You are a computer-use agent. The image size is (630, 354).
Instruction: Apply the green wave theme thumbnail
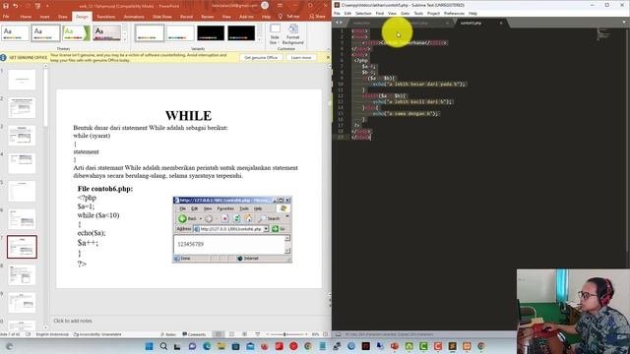click(76, 32)
